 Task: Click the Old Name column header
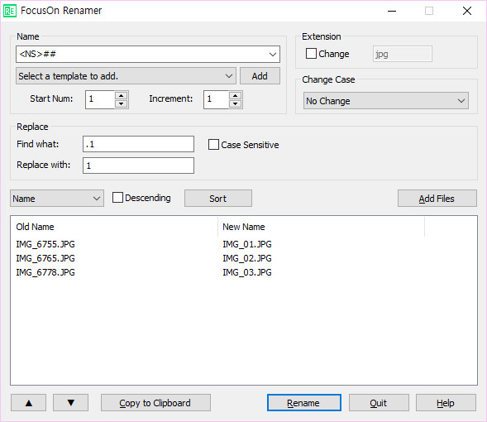tap(114, 227)
